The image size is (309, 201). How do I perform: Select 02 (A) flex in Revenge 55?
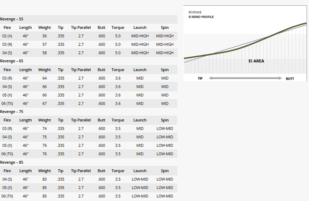pyautogui.click(x=7, y=36)
